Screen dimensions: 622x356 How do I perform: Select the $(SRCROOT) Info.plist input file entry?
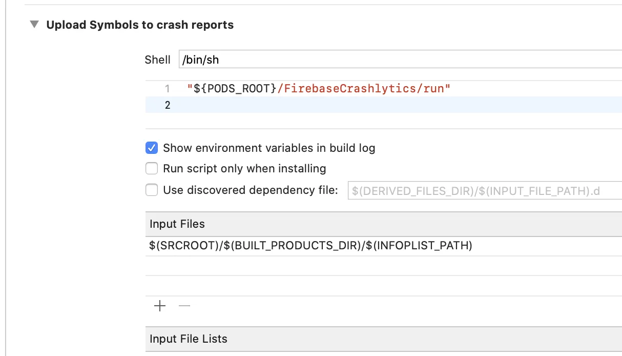tap(310, 246)
